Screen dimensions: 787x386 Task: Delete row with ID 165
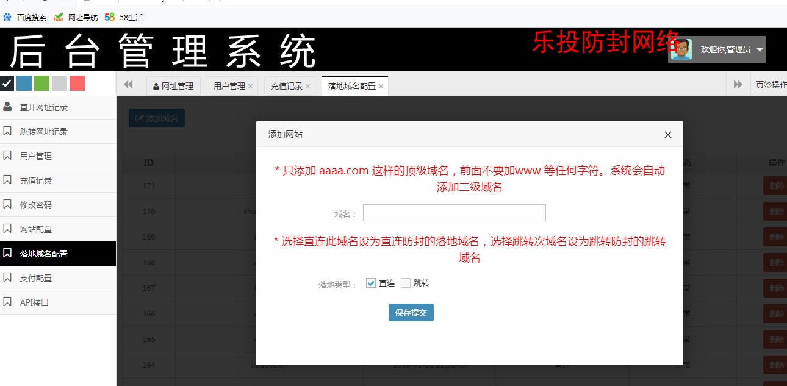click(775, 340)
